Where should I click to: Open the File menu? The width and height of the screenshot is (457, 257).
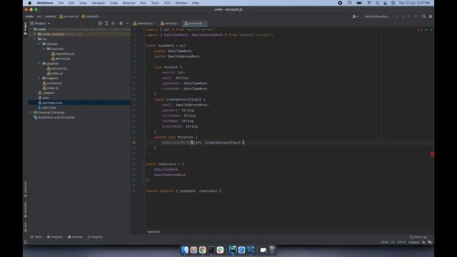tap(61, 3)
